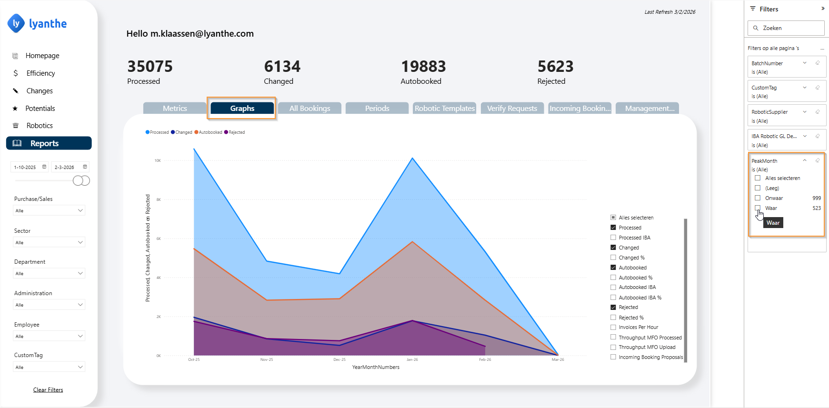Viewport: 829px width, 408px height.
Task: Click the left handle of date range slider
Action: [x=77, y=181]
